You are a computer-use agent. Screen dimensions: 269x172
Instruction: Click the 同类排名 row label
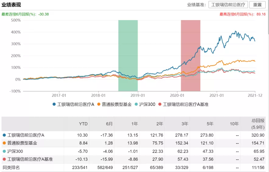(x=11, y=167)
